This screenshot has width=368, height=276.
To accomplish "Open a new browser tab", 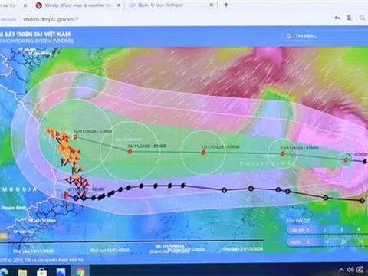I will (x=226, y=5).
